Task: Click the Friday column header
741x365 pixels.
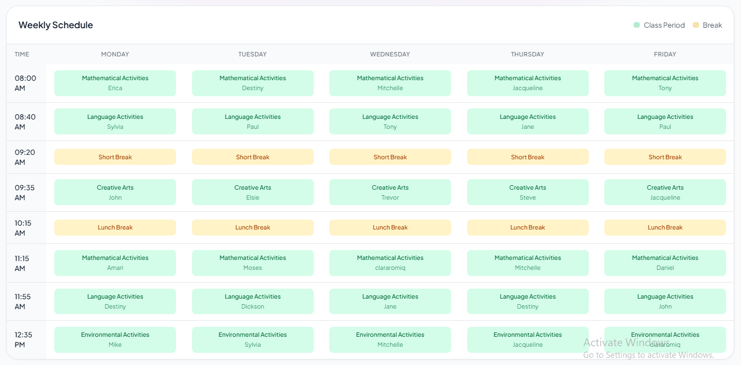Action: [x=665, y=54]
